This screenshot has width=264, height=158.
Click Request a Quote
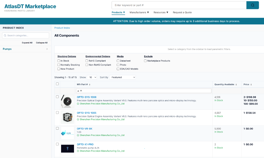point(182,12)
